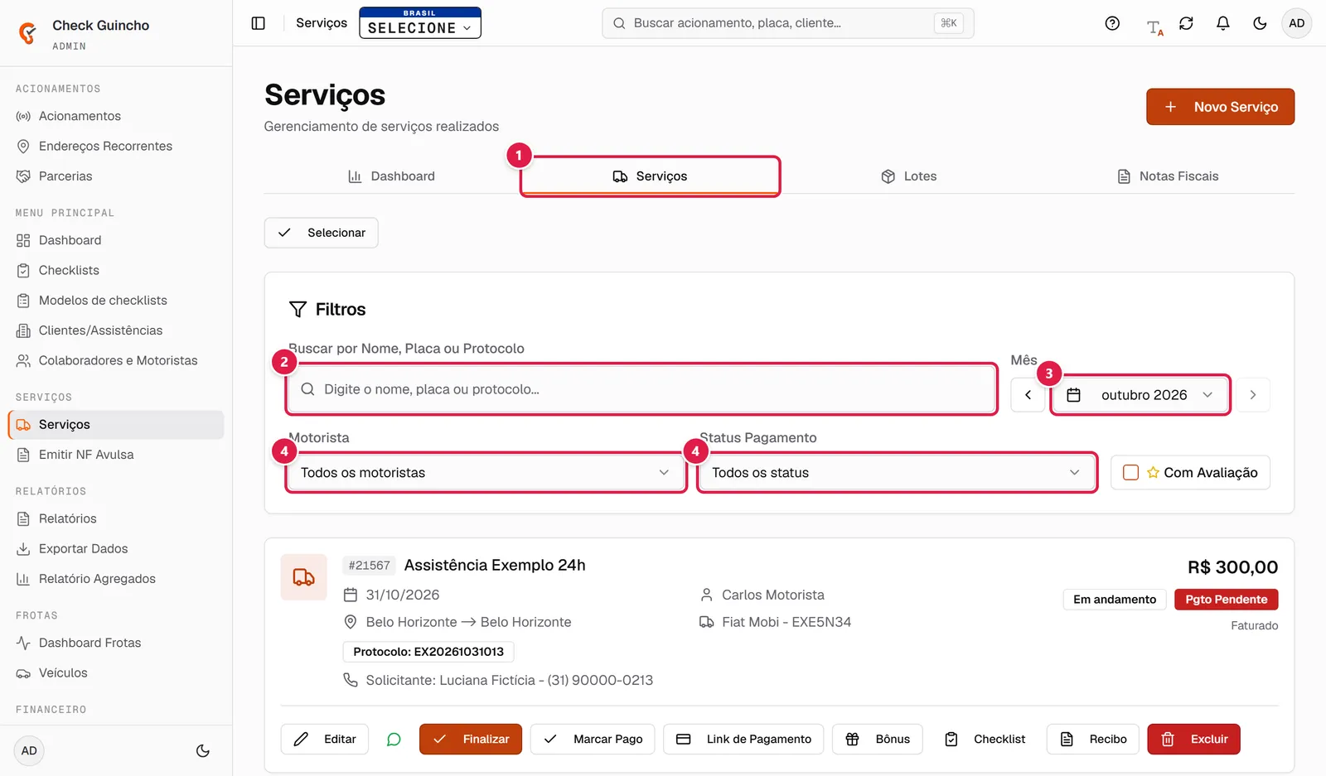Toggle dark mode in sidebar footer

(202, 751)
